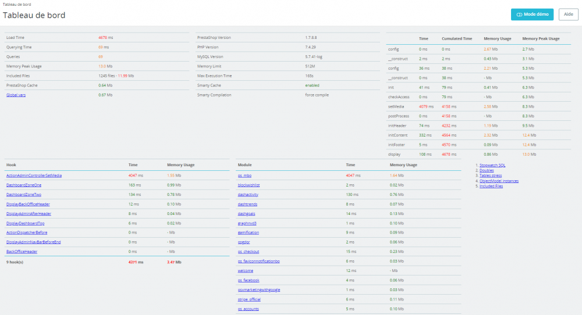The height and width of the screenshot is (315, 582).
Task: Open DisplayBackOfficeHeader hook link
Action: pyautogui.click(x=28, y=204)
